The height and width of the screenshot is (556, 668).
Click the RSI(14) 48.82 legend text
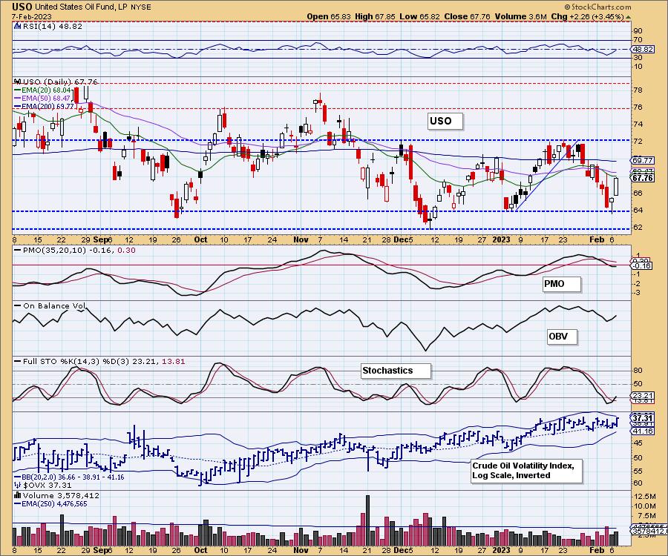coord(51,26)
